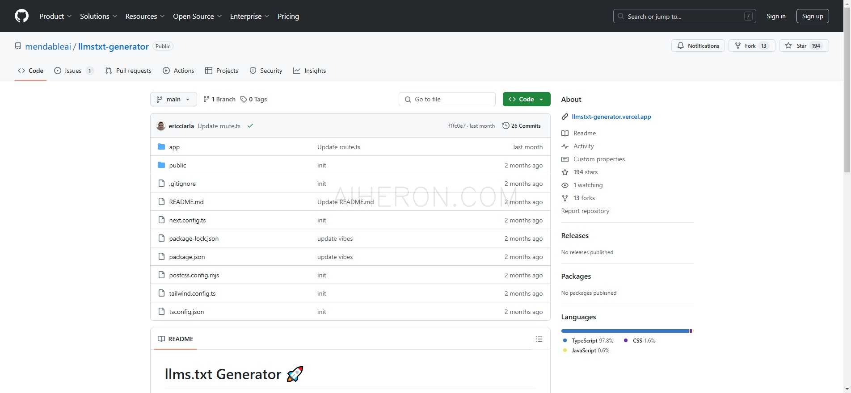The image size is (851, 393).
Task: Click the fork icon beside 13 forks
Action: [565, 198]
